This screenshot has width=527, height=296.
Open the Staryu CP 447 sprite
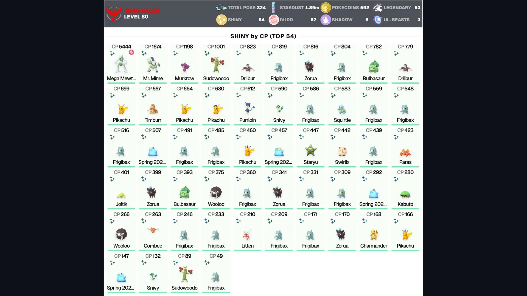310,150
